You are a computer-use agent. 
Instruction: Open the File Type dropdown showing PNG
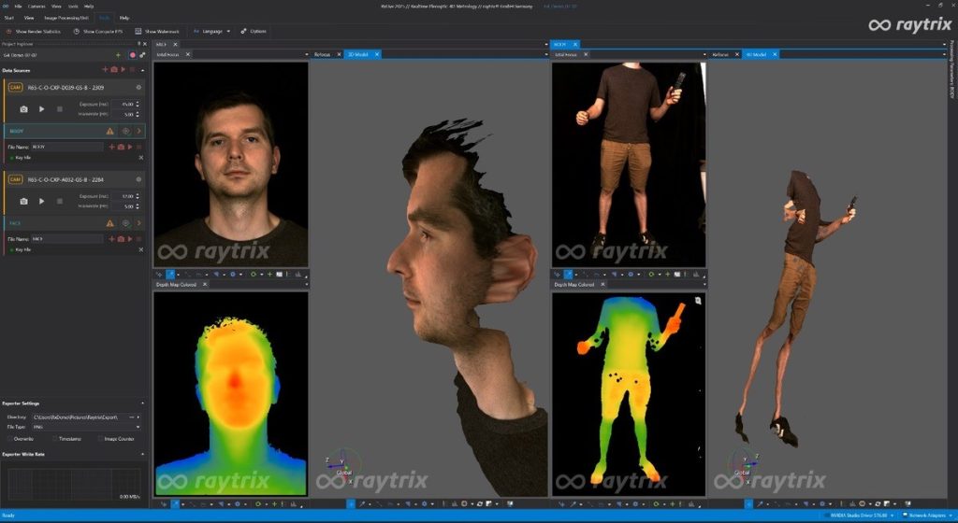click(84, 427)
